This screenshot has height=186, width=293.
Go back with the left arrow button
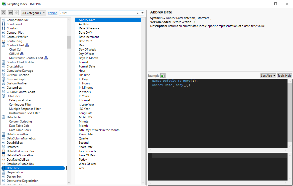(10, 13)
